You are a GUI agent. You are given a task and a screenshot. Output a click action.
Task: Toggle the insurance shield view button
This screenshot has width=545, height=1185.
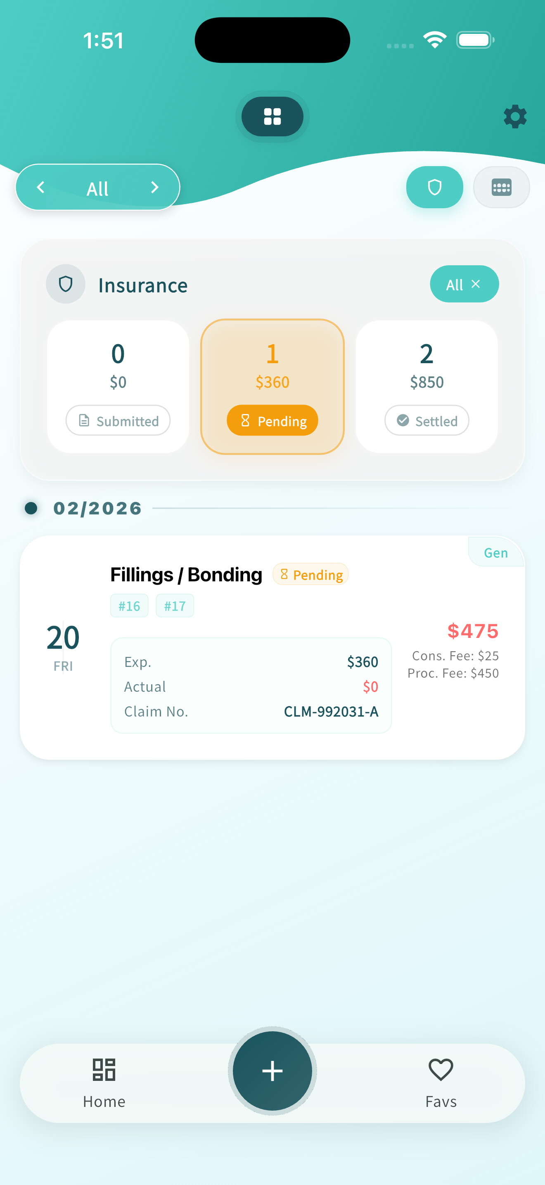434,187
